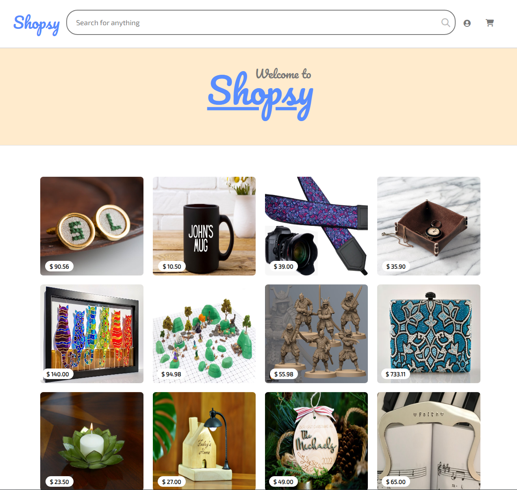Open the John's Mug product
The height and width of the screenshot is (490, 517).
204,226
